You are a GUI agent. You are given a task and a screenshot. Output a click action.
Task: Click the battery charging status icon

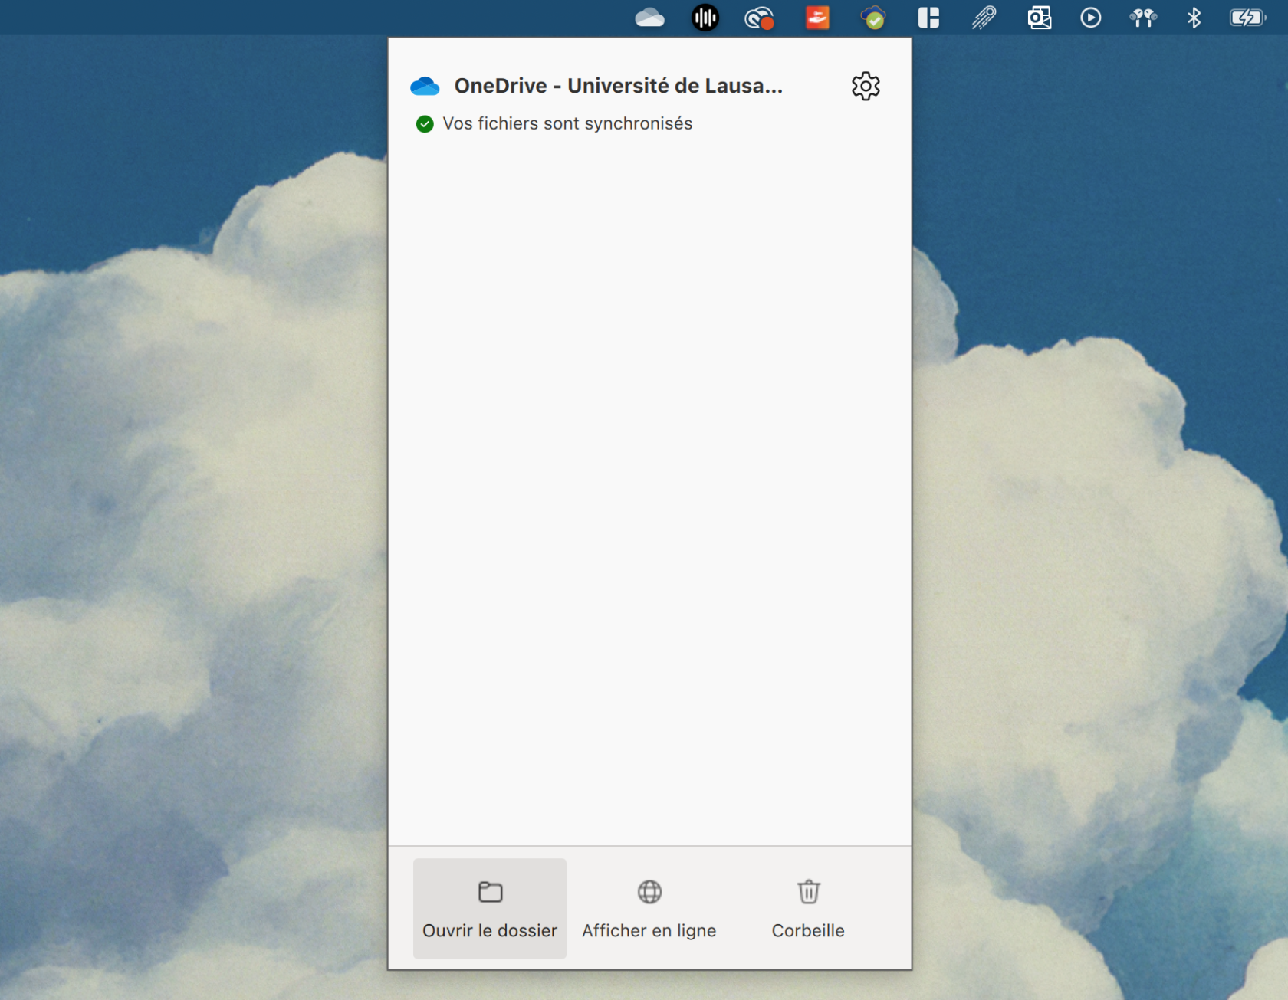(x=1247, y=18)
